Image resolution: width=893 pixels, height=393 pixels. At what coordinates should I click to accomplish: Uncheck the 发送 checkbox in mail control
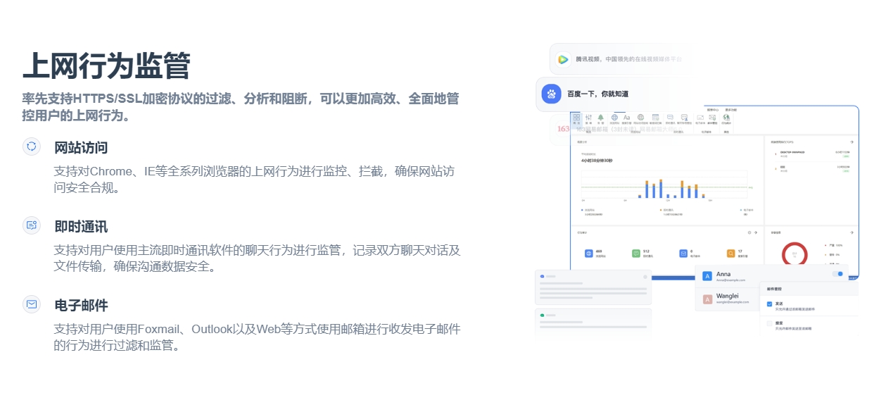click(x=770, y=304)
